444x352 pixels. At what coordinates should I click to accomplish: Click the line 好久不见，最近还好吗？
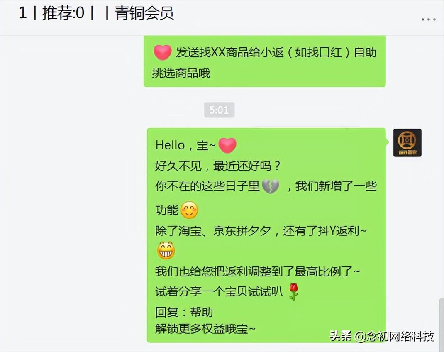point(218,166)
